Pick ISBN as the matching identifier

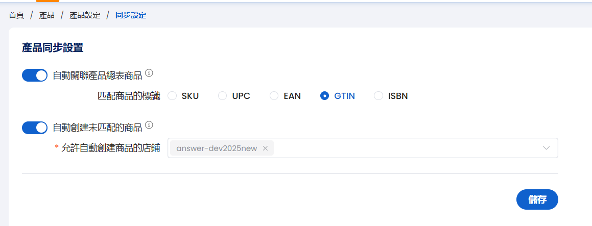[378, 96]
